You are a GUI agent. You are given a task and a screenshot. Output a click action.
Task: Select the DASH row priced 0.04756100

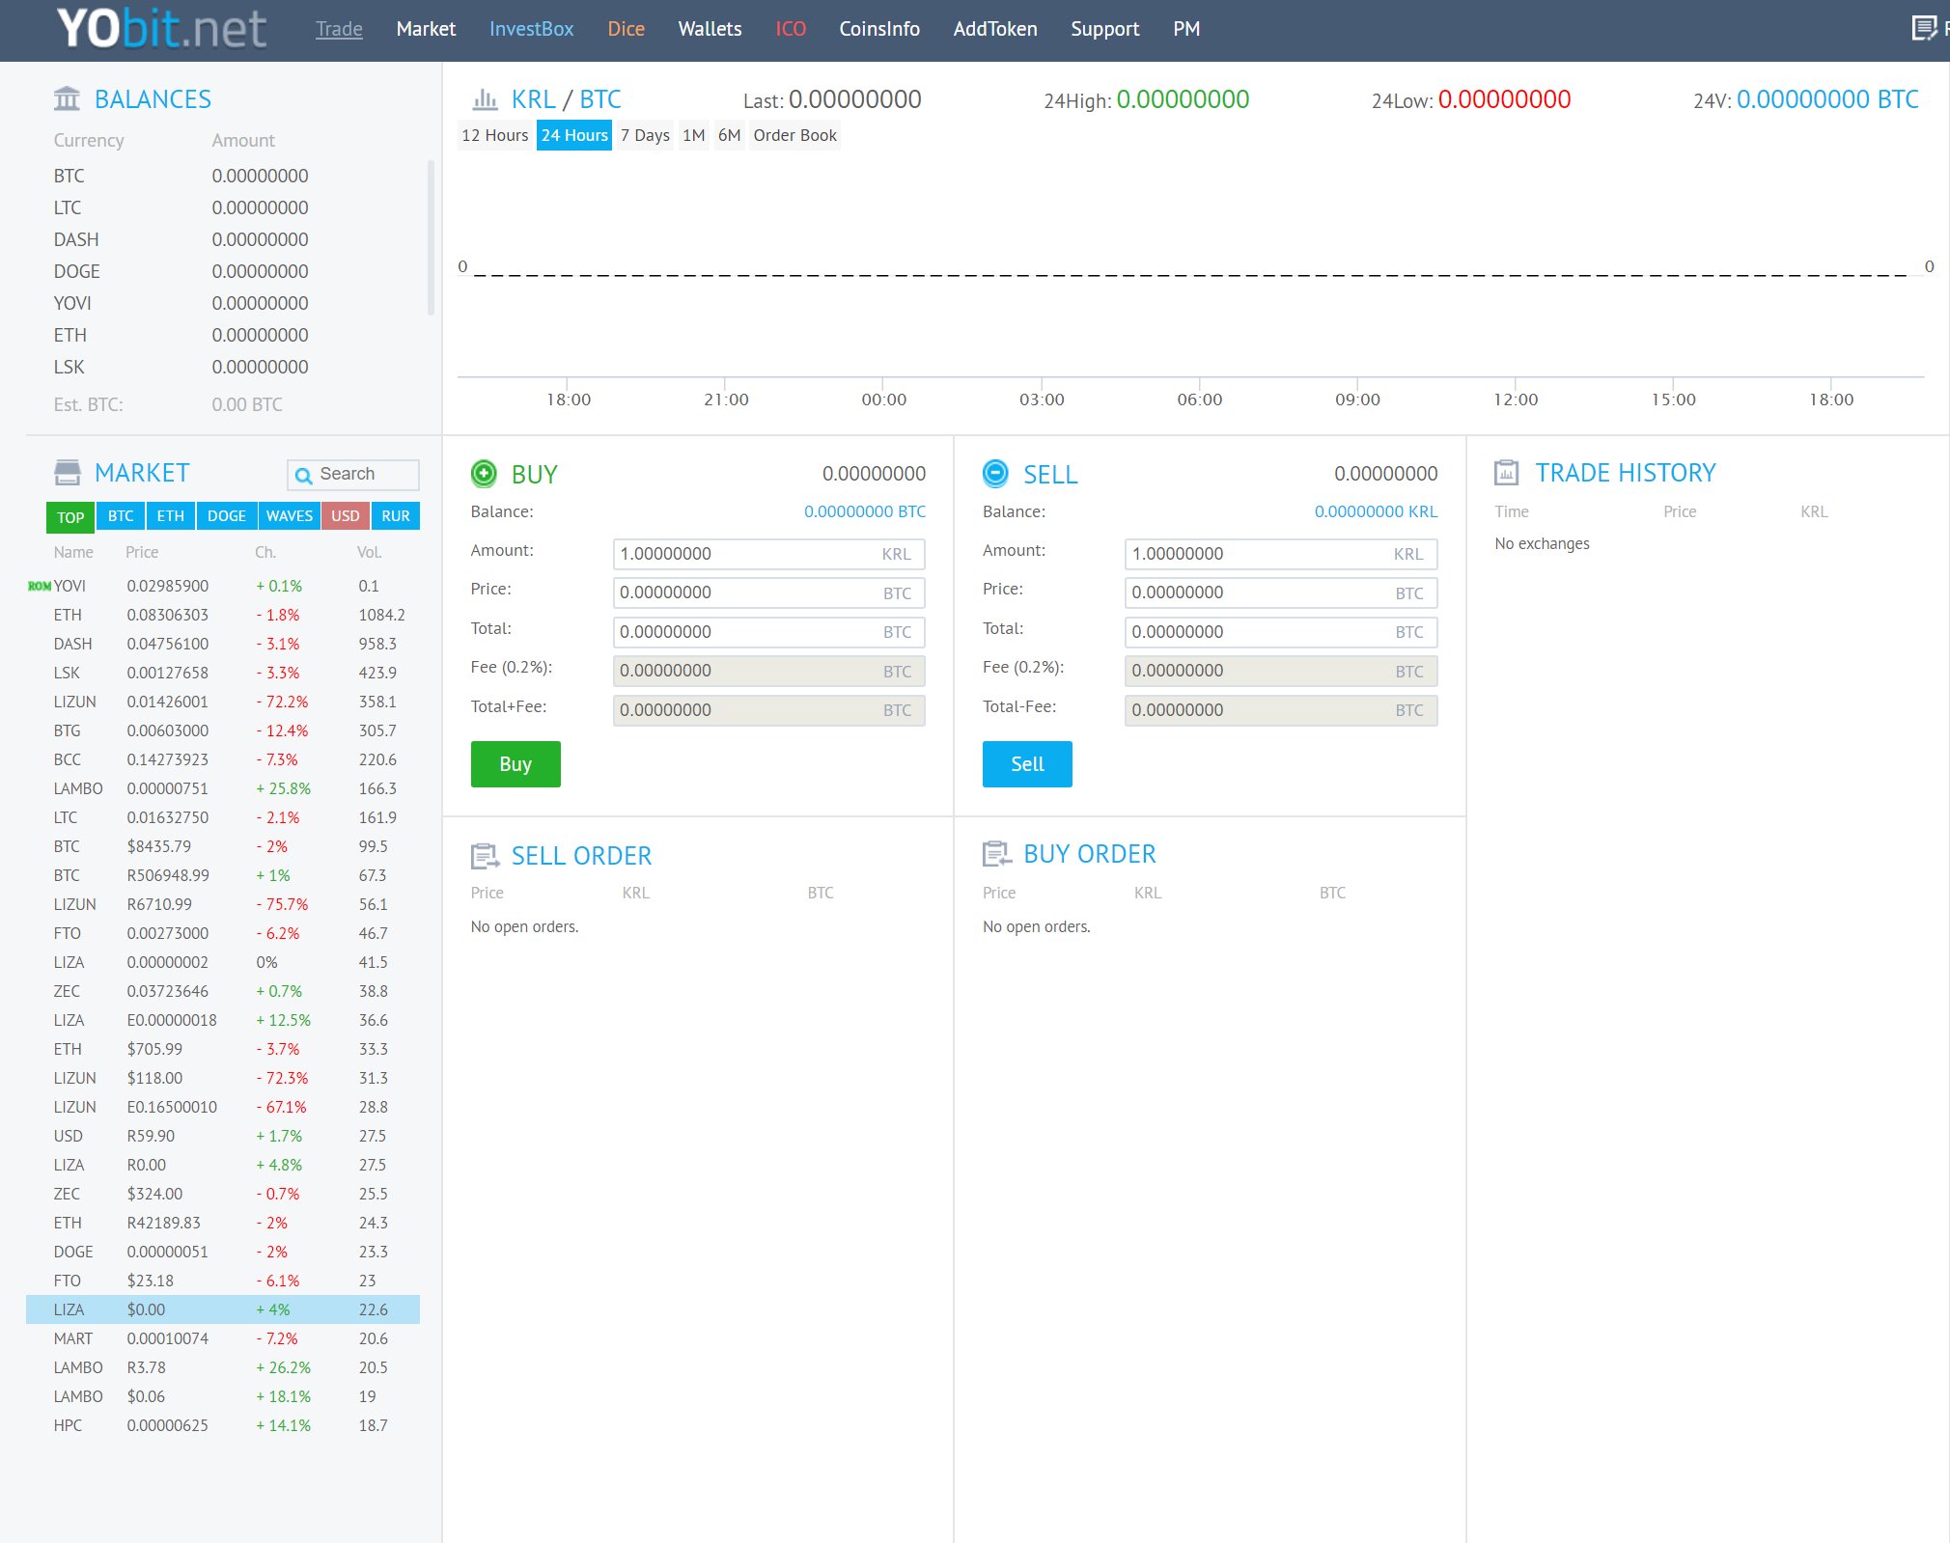[x=223, y=644]
